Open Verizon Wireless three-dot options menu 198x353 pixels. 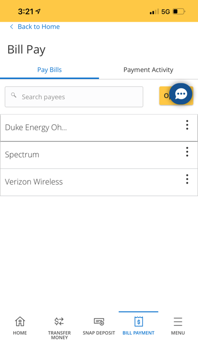pos(187,179)
